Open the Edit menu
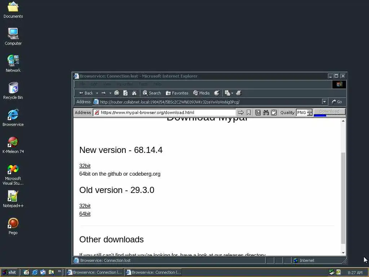Viewport: 369px width, 277px height. click(94, 84)
